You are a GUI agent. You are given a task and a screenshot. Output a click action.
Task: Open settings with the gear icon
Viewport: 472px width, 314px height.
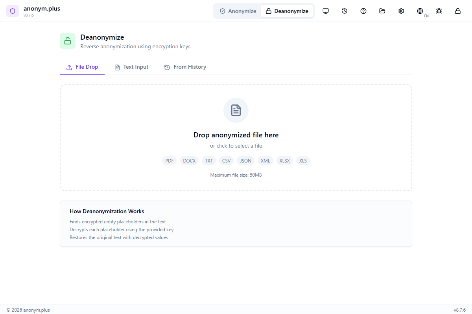click(x=401, y=11)
